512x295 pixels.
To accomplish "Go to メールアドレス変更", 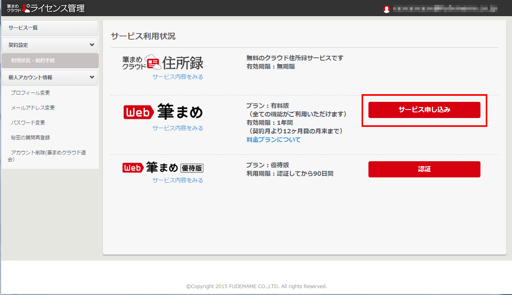I will point(33,108).
